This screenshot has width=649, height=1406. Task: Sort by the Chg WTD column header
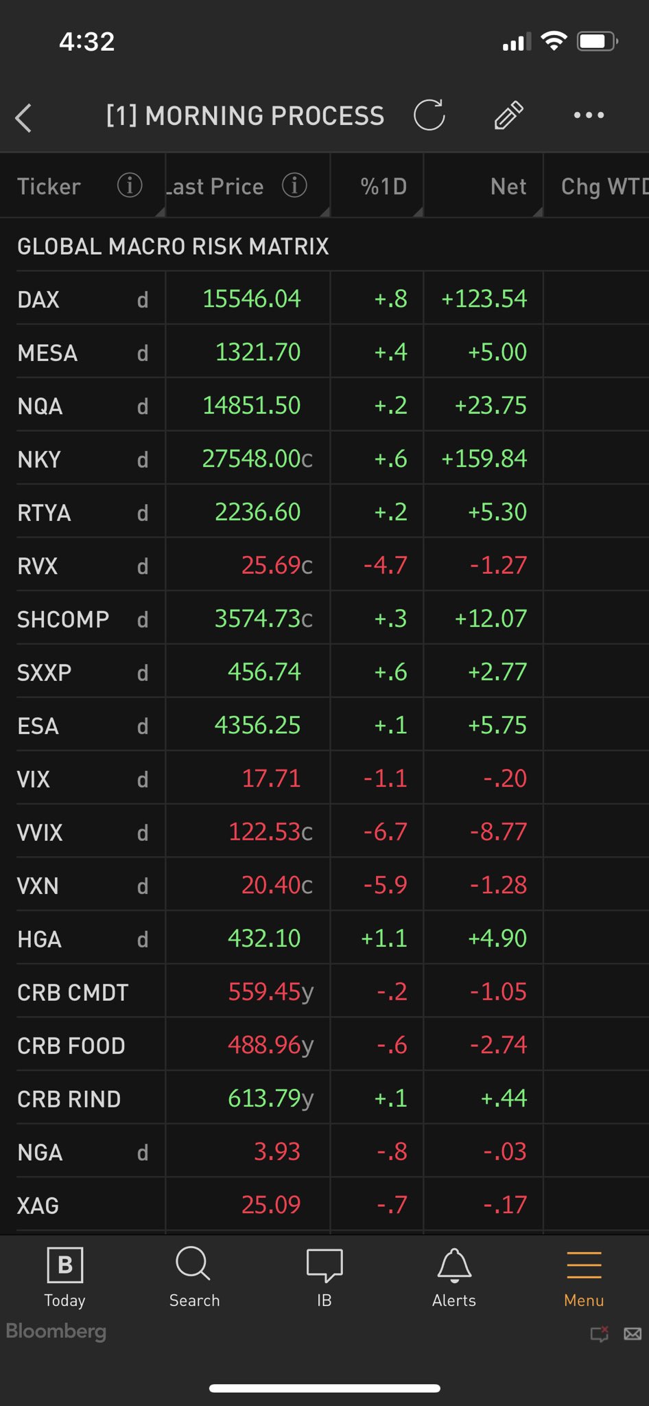pyautogui.click(x=602, y=186)
